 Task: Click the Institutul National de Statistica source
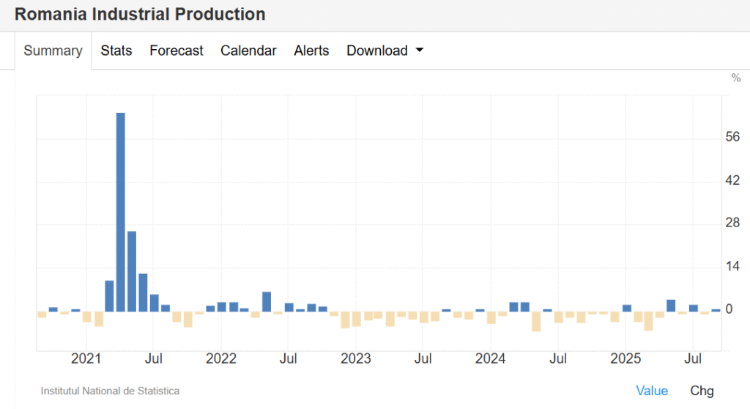click(110, 391)
